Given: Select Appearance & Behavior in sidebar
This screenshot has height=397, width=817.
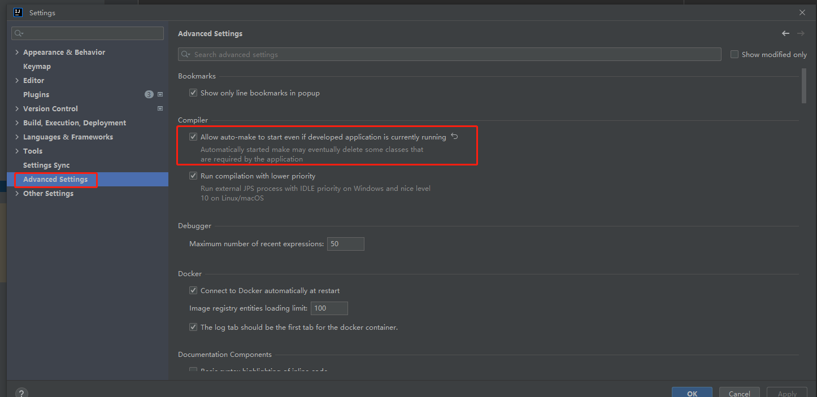Looking at the screenshot, I should point(64,52).
